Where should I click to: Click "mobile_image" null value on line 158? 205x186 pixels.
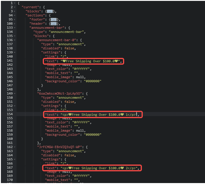(x=80, y=131)
